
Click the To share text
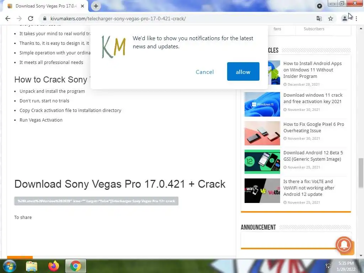coord(23,217)
